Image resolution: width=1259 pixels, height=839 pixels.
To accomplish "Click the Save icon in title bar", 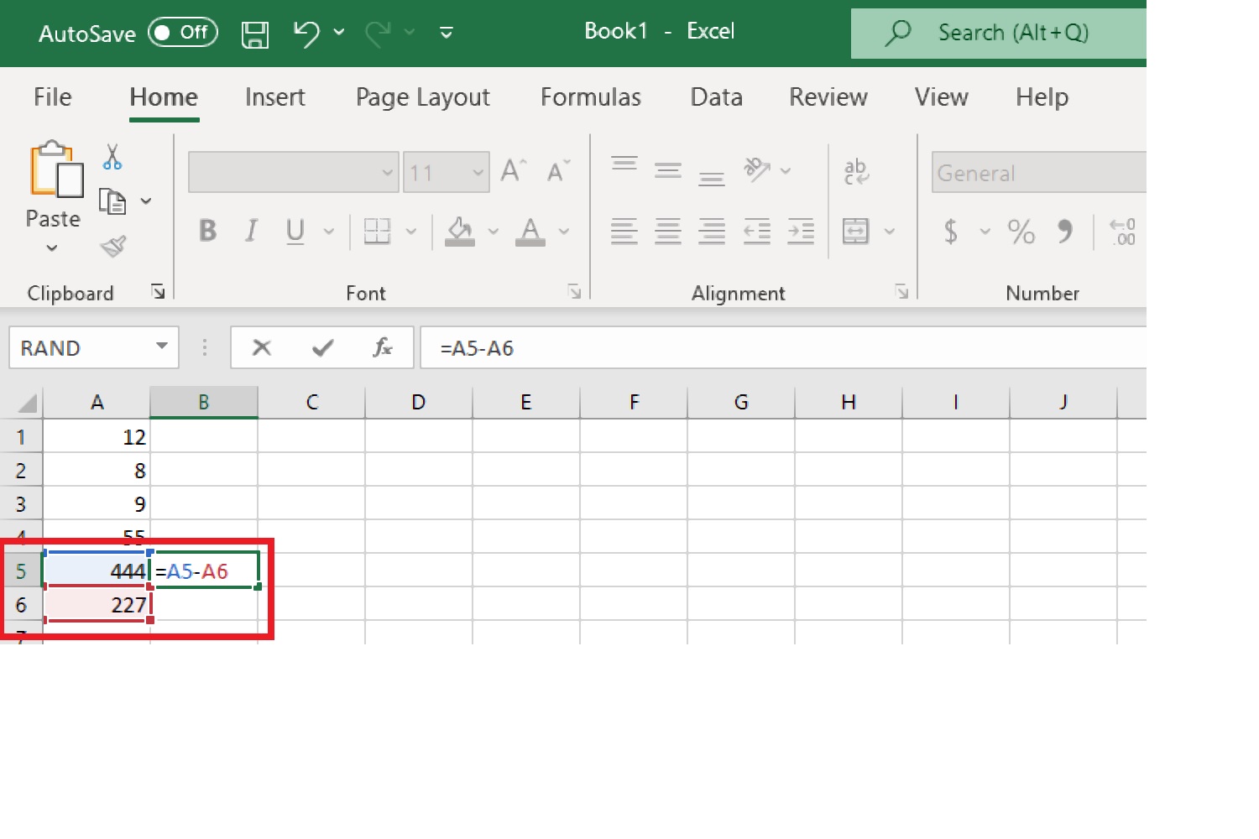I will [254, 34].
